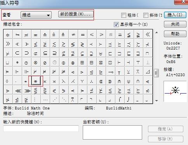
Task: Choose the down tack (⊤) symbol
Action: pos(138,63)
